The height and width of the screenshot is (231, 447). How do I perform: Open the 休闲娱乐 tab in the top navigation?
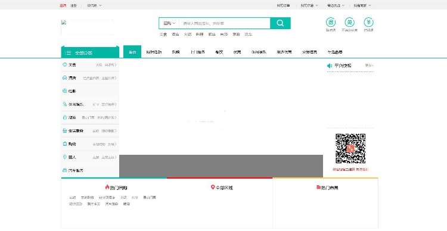pyautogui.click(x=259, y=52)
